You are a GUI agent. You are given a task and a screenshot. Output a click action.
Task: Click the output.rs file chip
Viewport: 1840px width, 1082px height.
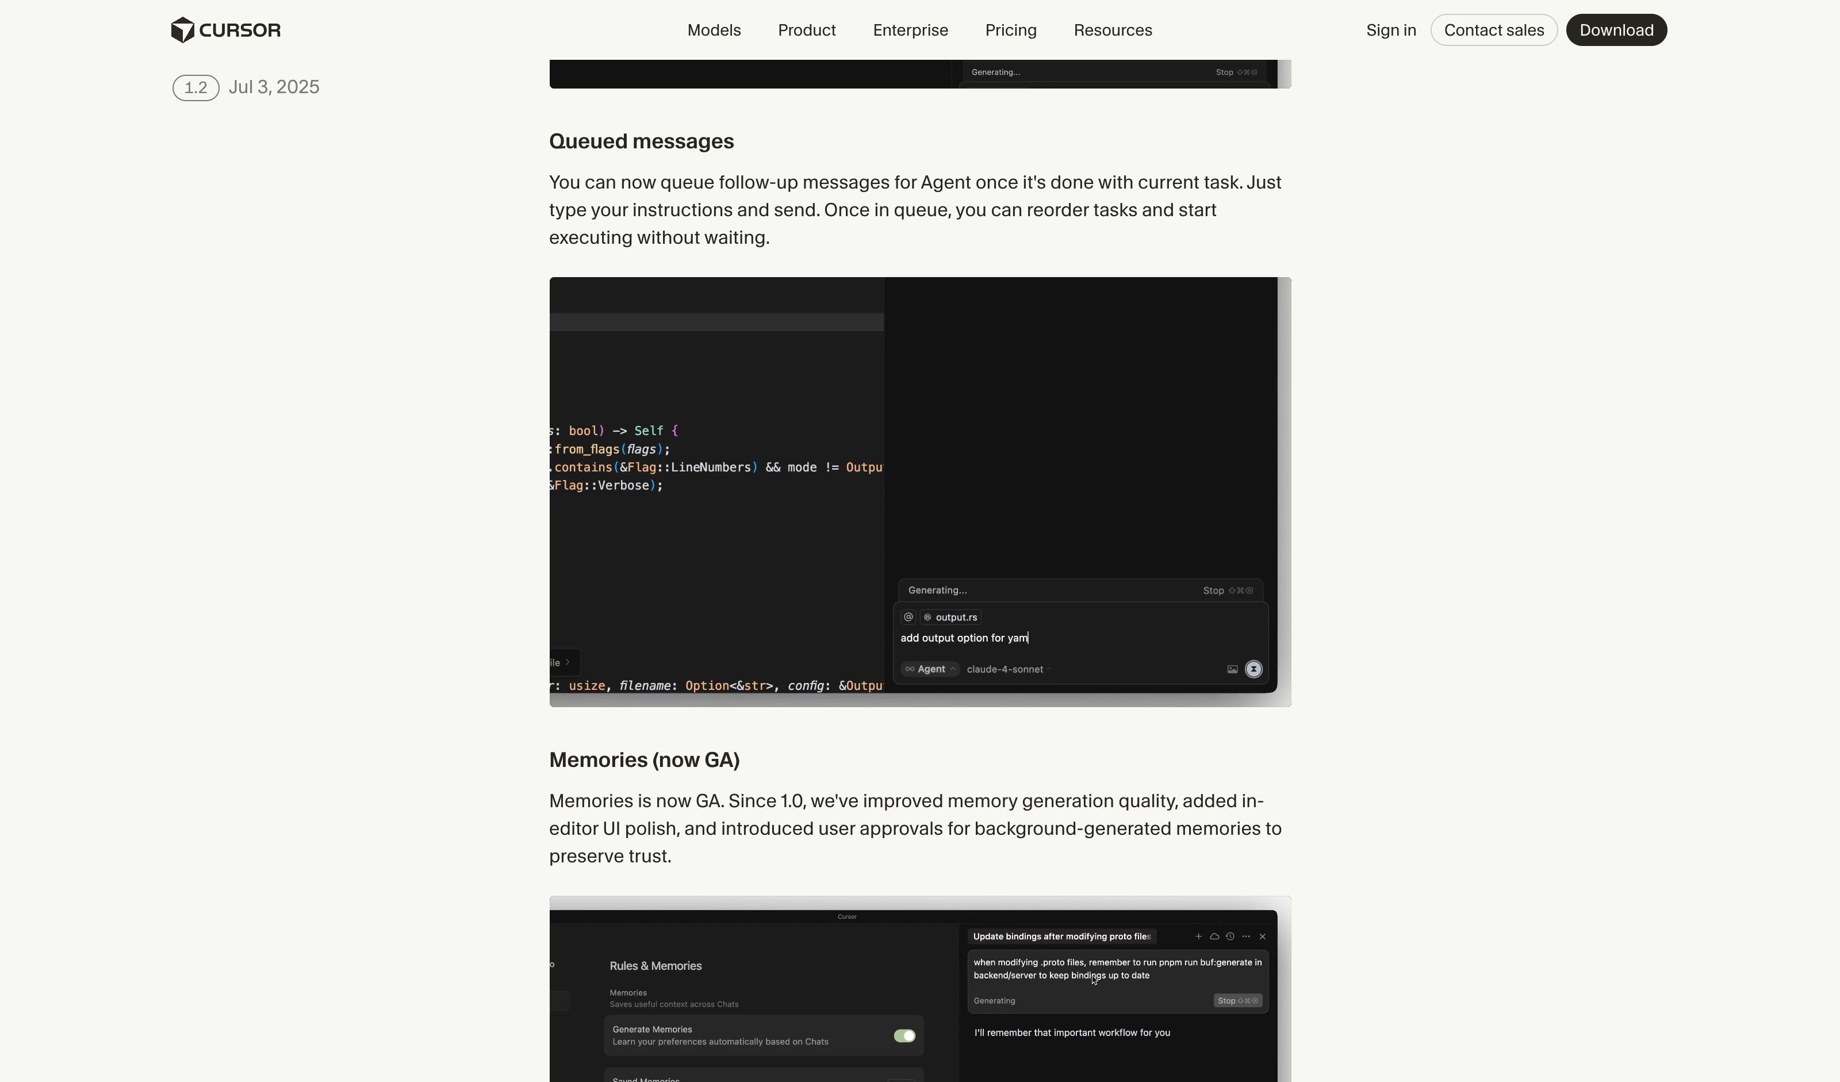(x=950, y=617)
